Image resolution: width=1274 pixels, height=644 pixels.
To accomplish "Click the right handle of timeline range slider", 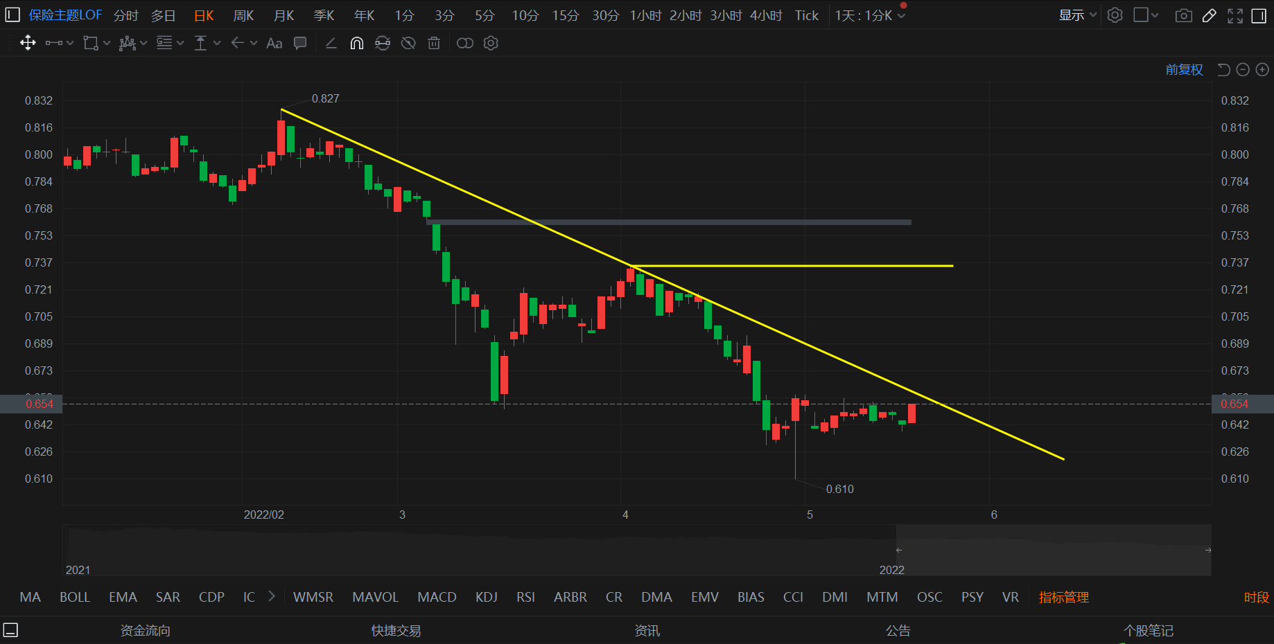I will pos(1208,550).
